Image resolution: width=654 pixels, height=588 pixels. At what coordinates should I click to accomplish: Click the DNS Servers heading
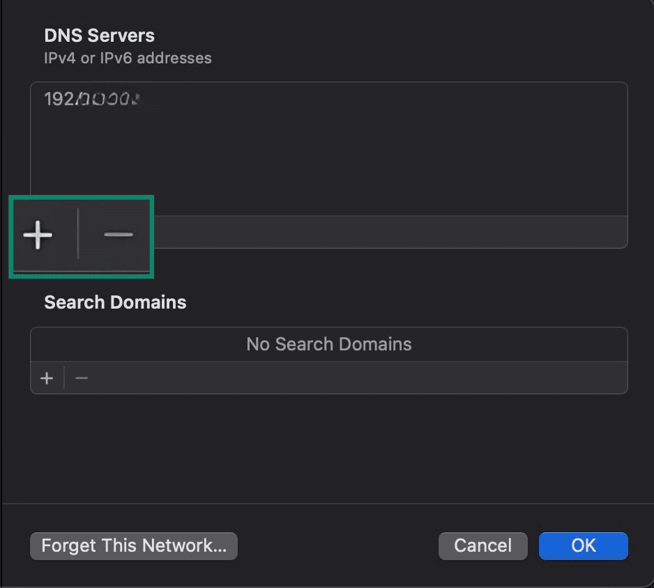point(99,36)
